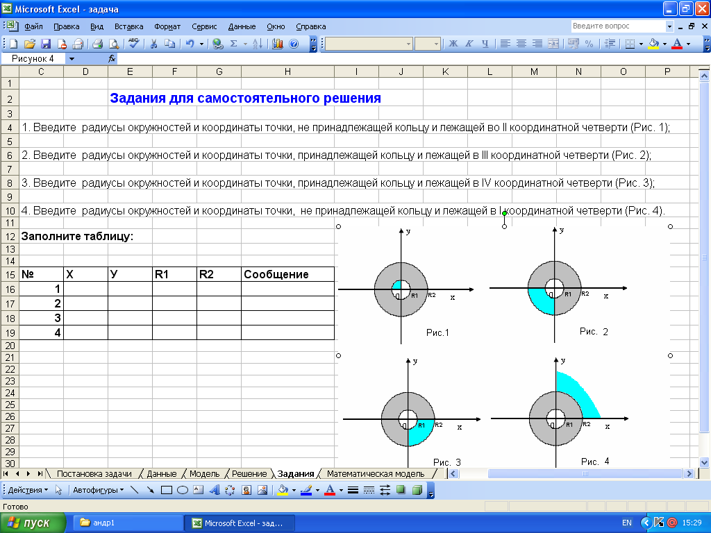
Task: Insert a Text Box from the Drawing toolbar
Action: pos(198,490)
